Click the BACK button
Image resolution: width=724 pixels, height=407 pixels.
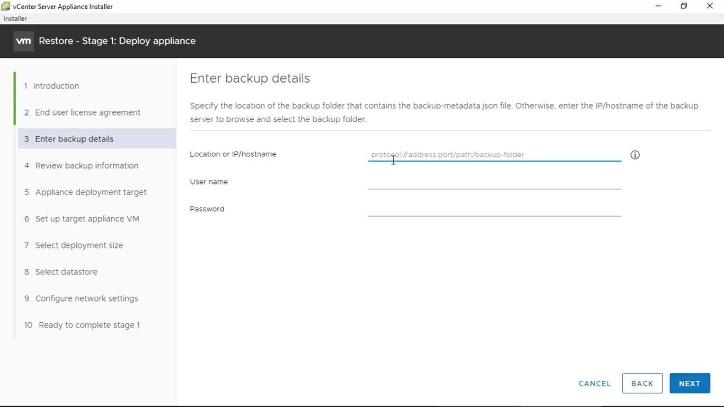coord(642,384)
